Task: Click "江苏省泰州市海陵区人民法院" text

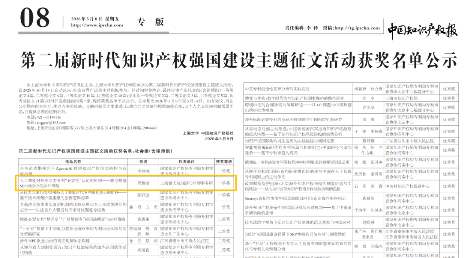Action: tap(412, 237)
